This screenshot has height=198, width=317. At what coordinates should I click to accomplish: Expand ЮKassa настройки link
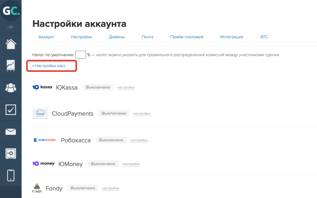coord(126,88)
